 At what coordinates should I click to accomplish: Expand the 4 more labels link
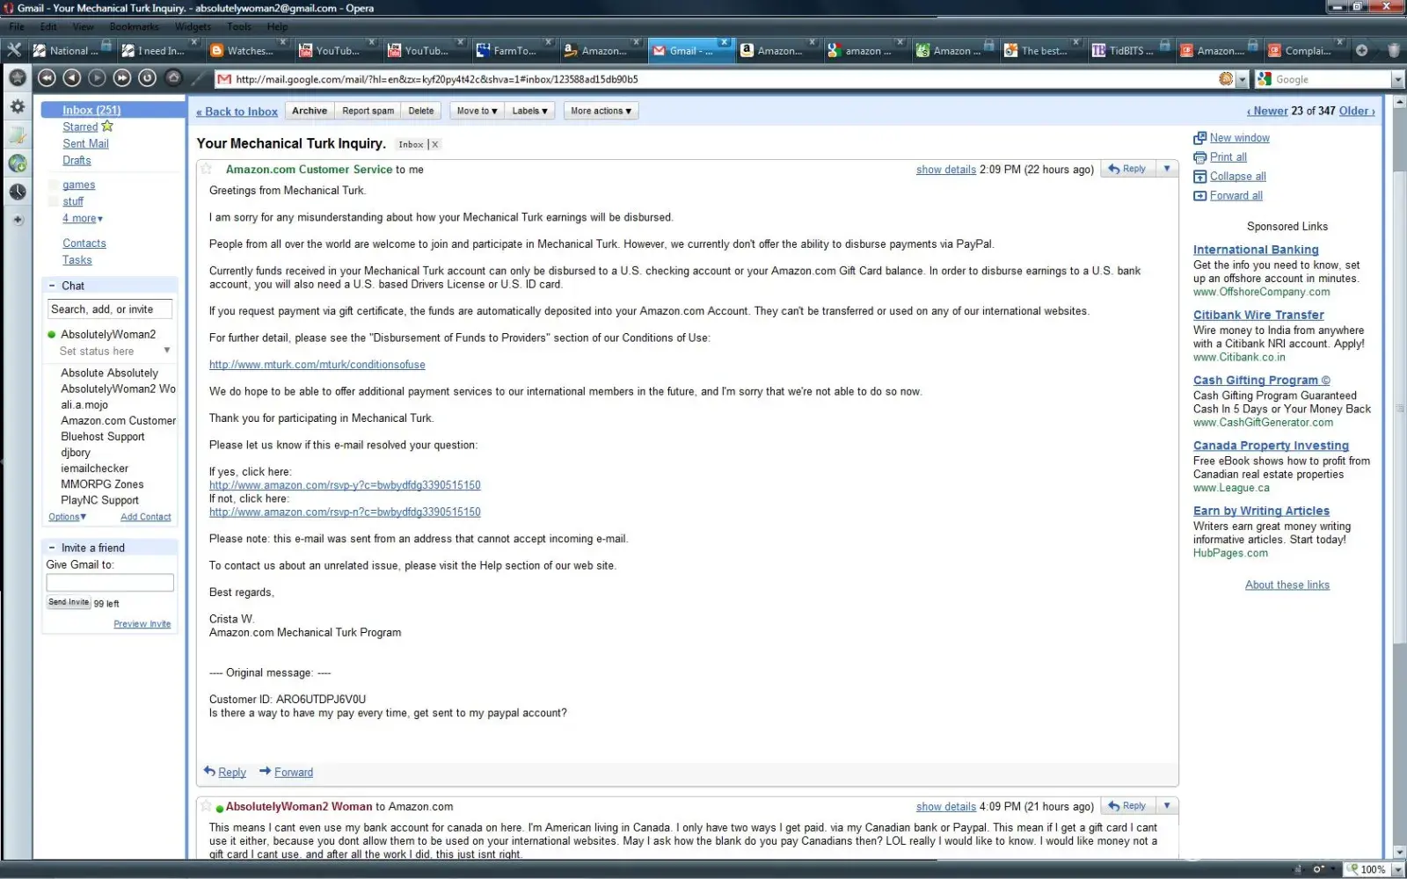tap(83, 218)
